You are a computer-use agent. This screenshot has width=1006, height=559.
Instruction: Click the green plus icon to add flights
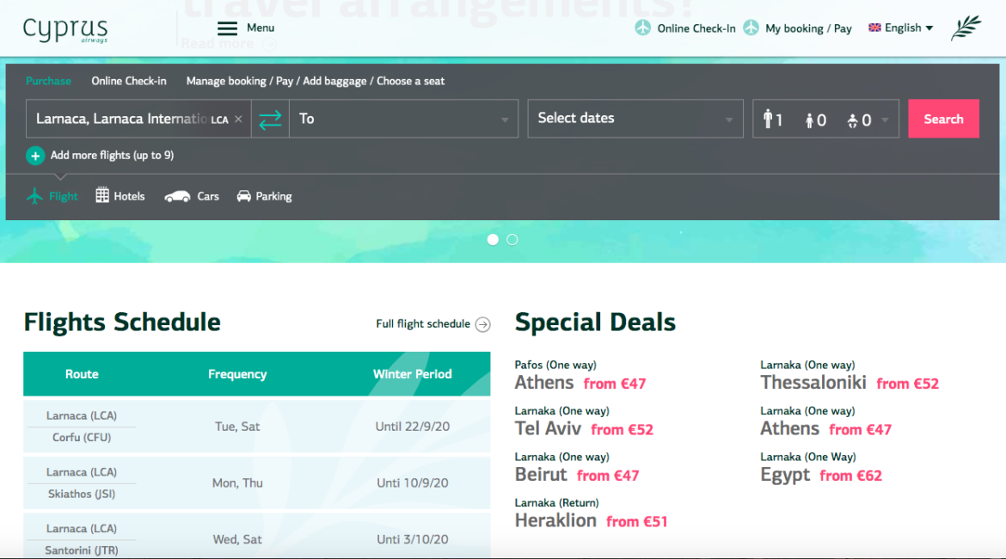click(x=35, y=156)
